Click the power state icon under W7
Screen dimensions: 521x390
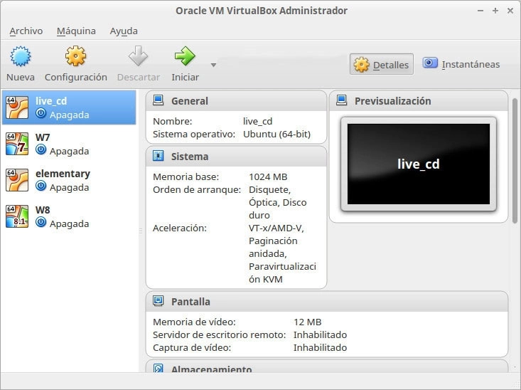click(x=41, y=149)
